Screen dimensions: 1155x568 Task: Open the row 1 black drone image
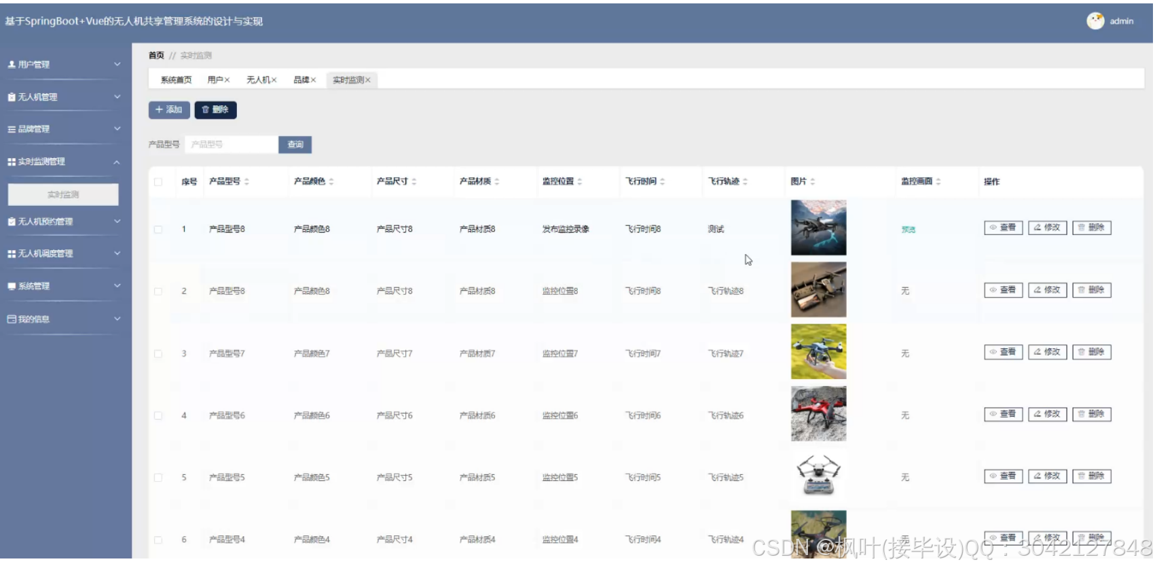818,228
